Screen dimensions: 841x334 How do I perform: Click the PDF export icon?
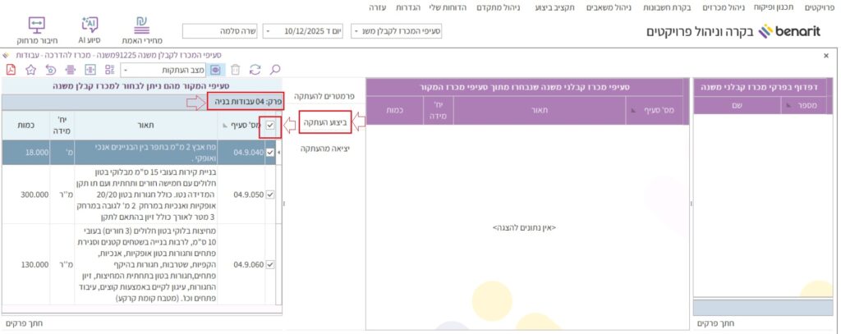click(x=11, y=70)
